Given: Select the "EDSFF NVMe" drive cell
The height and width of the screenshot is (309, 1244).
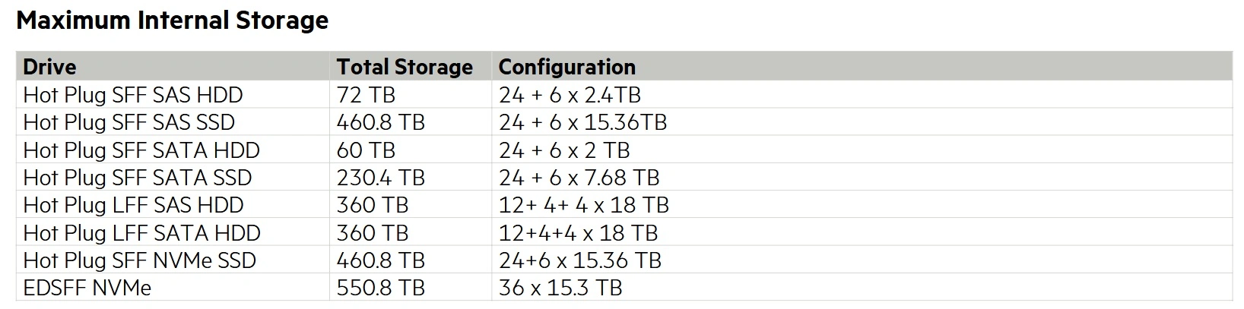Looking at the screenshot, I should click(87, 288).
